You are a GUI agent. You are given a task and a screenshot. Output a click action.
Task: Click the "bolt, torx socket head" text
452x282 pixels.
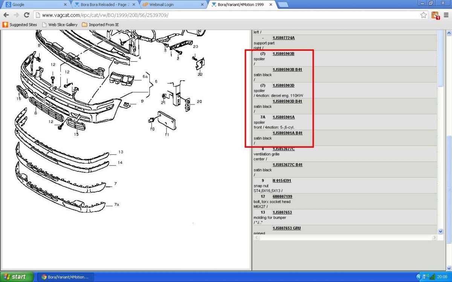pos(272,202)
